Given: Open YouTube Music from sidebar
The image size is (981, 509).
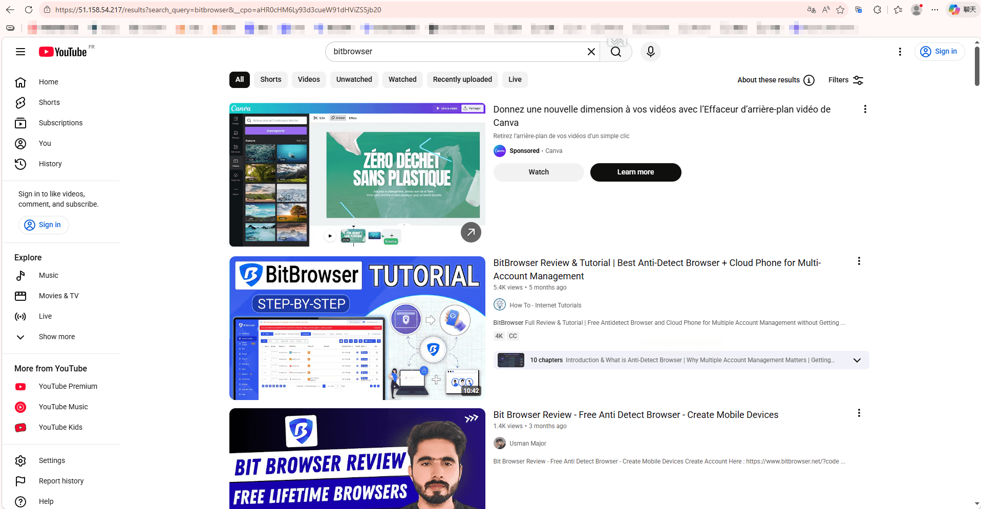Looking at the screenshot, I should tap(63, 407).
